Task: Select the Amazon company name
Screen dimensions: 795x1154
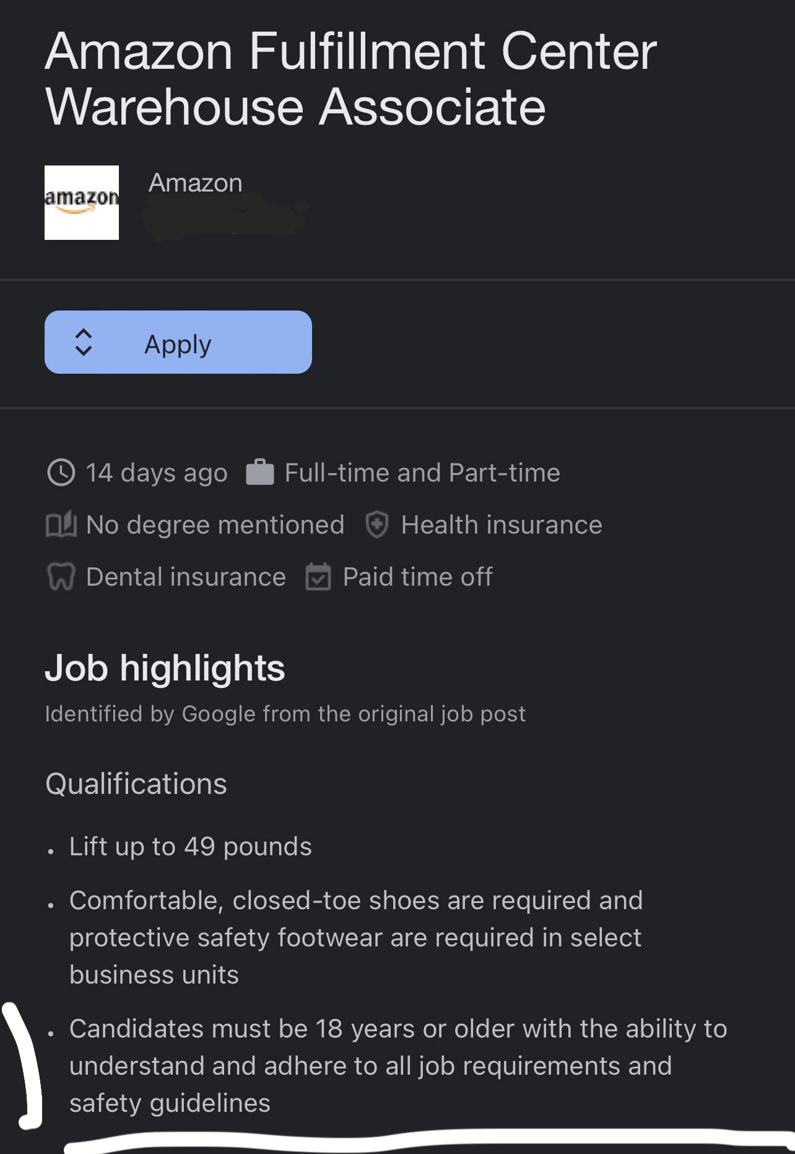Action: 196,183
